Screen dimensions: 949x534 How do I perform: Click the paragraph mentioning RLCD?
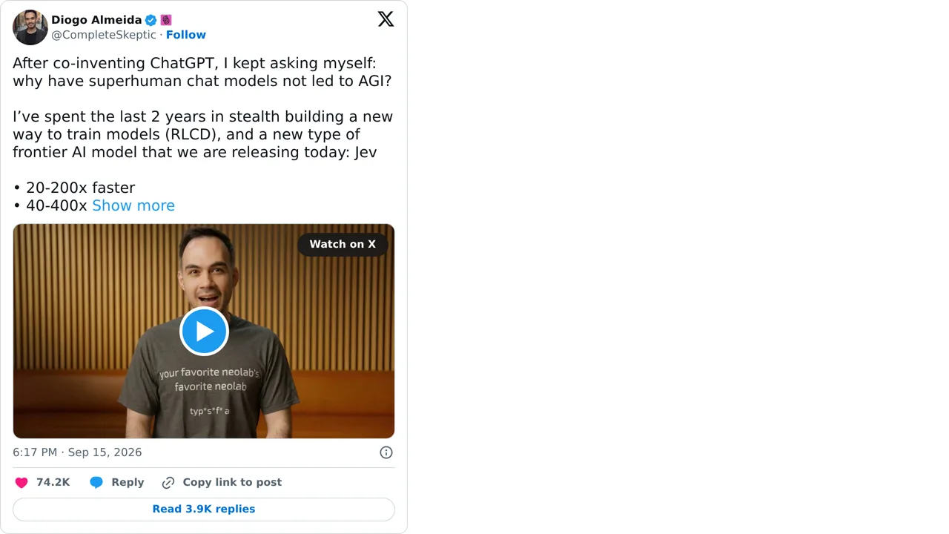click(x=203, y=134)
